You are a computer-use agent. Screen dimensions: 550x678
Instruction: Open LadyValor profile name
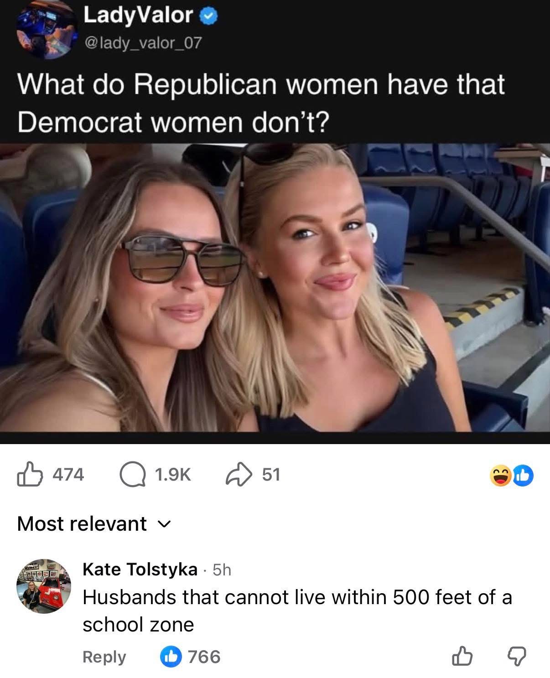click(x=138, y=16)
